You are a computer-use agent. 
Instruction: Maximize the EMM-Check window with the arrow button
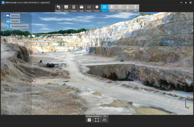(186, 3)
